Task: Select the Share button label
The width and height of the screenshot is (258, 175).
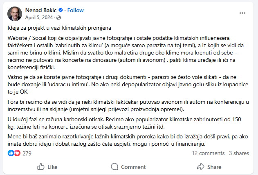Action: pos(214,167)
